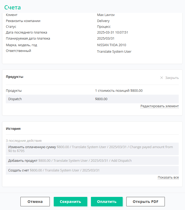
Task: Click the Delivery company details value
Action: (103, 21)
